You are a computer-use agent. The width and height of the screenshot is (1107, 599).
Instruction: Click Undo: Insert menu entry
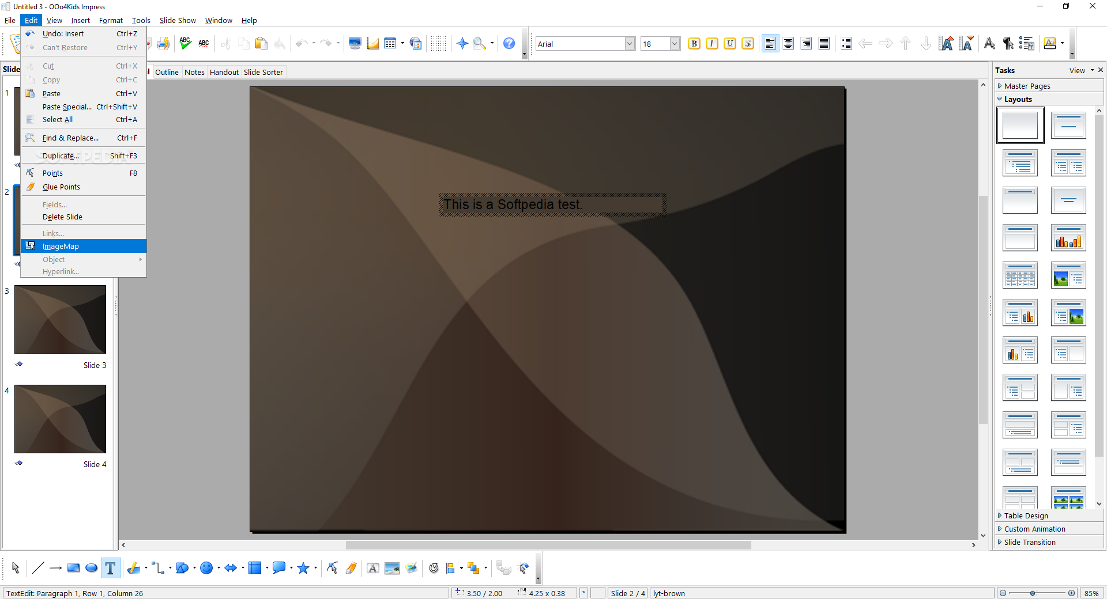(x=84, y=33)
